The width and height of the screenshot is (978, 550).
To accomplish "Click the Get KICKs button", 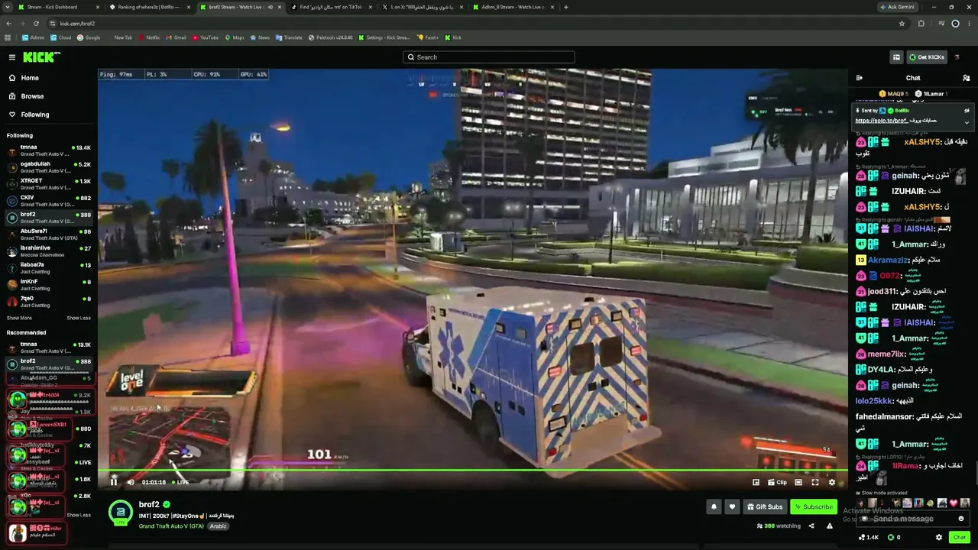I will [927, 57].
